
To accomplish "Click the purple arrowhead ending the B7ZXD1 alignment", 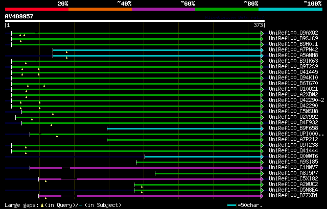I will (262, 196).
